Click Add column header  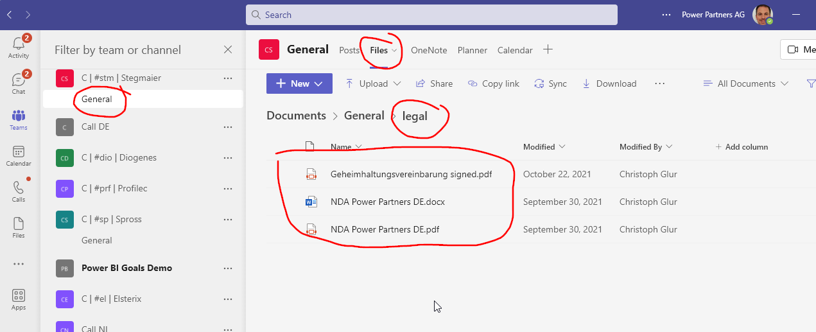[742, 146]
